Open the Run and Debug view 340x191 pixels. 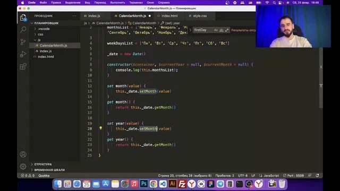23,54
